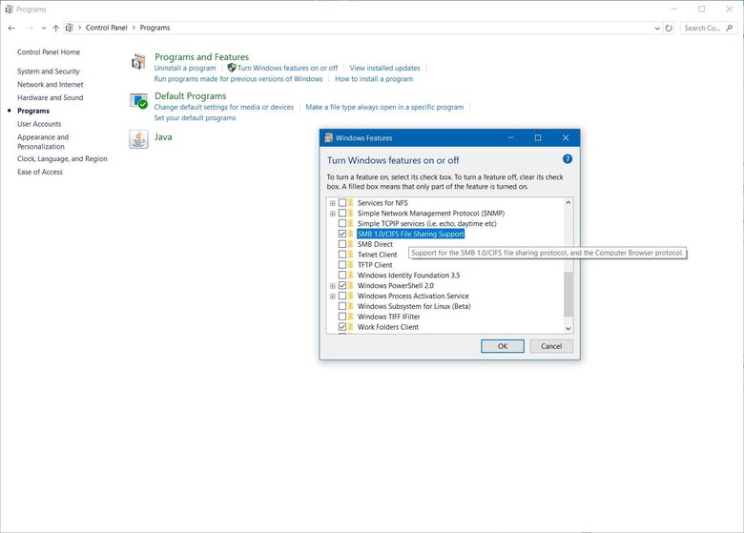Open the recent locations dropdown arrow

pyautogui.click(x=42, y=28)
